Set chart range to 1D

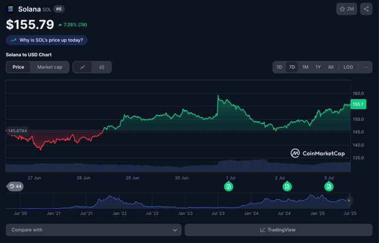[279, 67]
